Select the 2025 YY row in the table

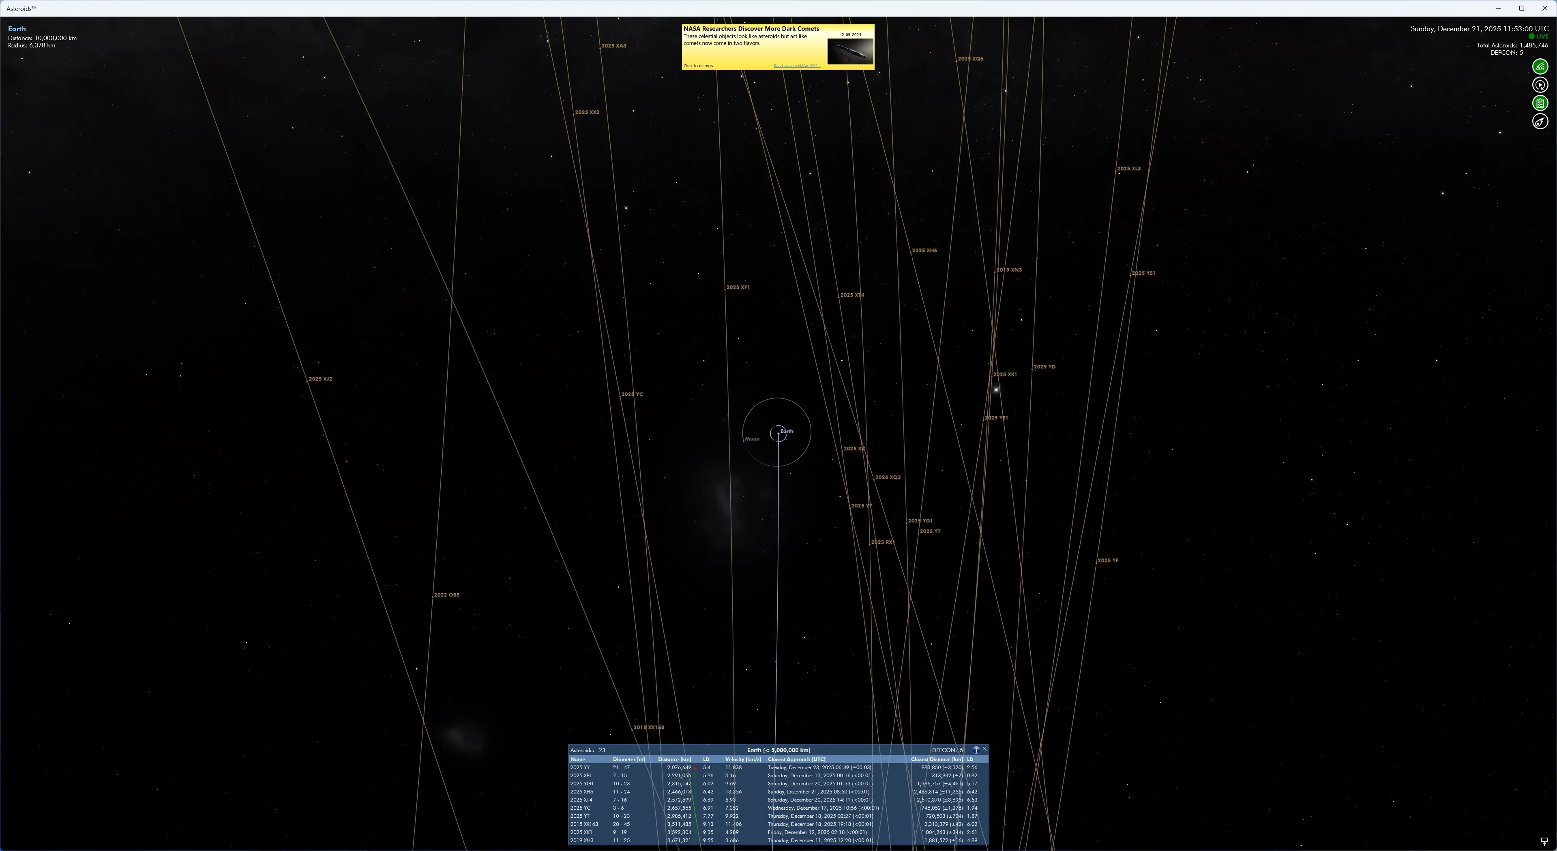tap(778, 768)
